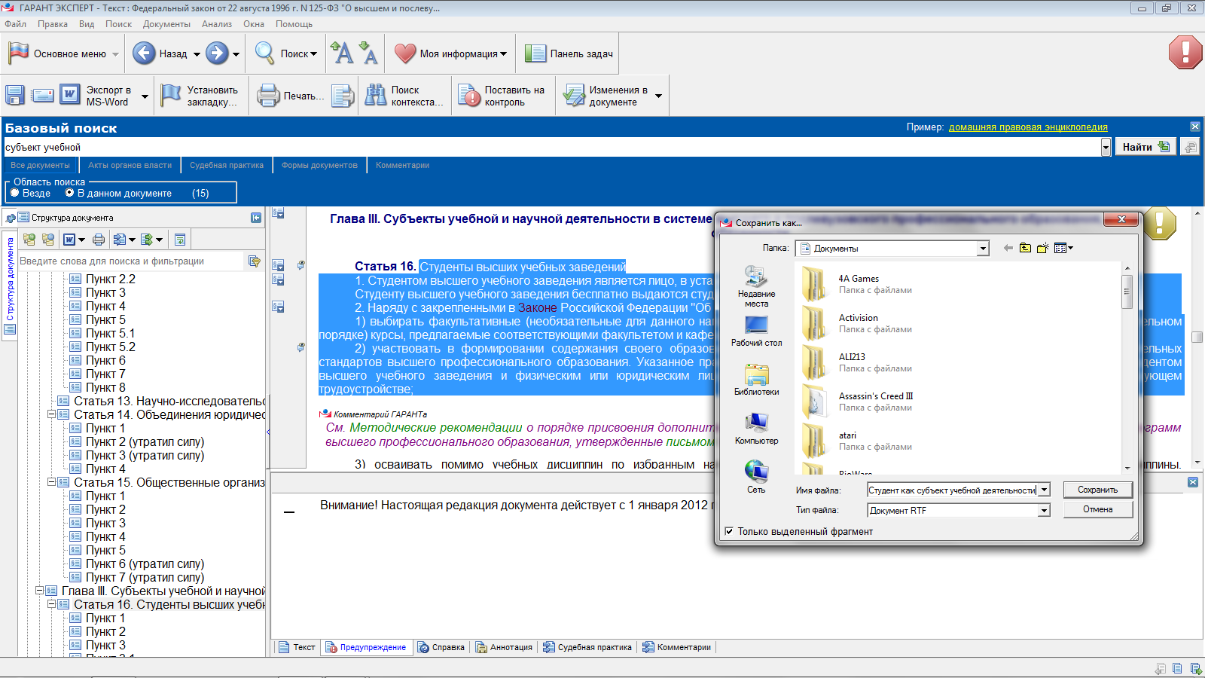Image resolution: width=1205 pixels, height=678 pixels.
Task: Open Изменения в документе dropdown arrow
Action: pyautogui.click(x=658, y=96)
